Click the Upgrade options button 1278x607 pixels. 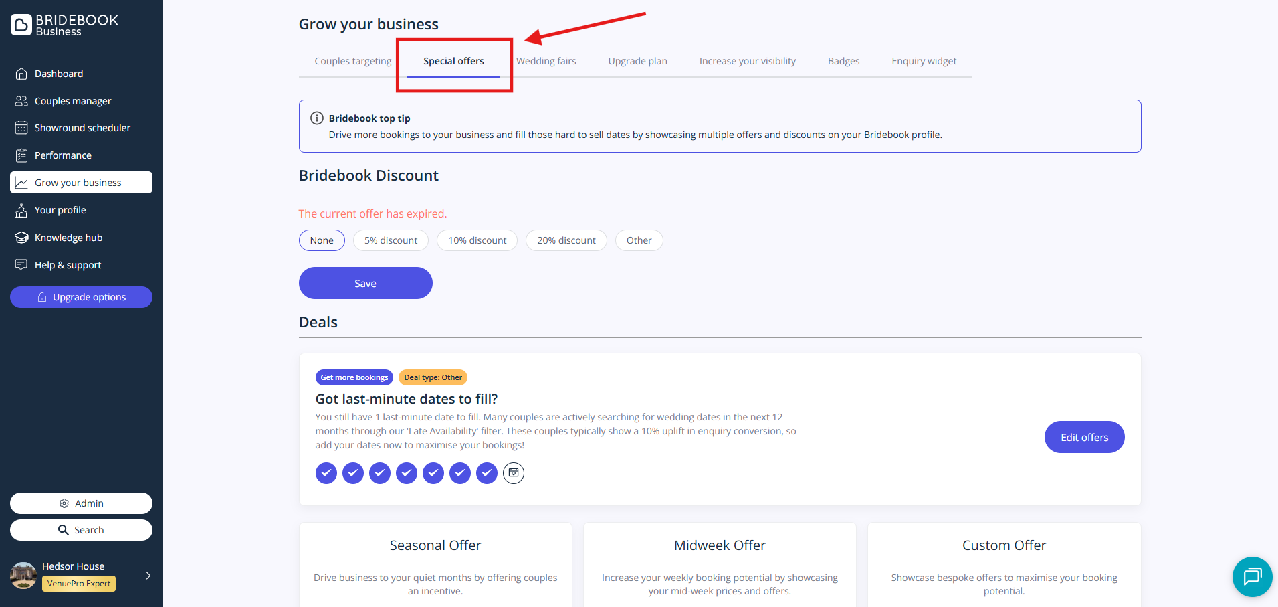click(x=81, y=297)
